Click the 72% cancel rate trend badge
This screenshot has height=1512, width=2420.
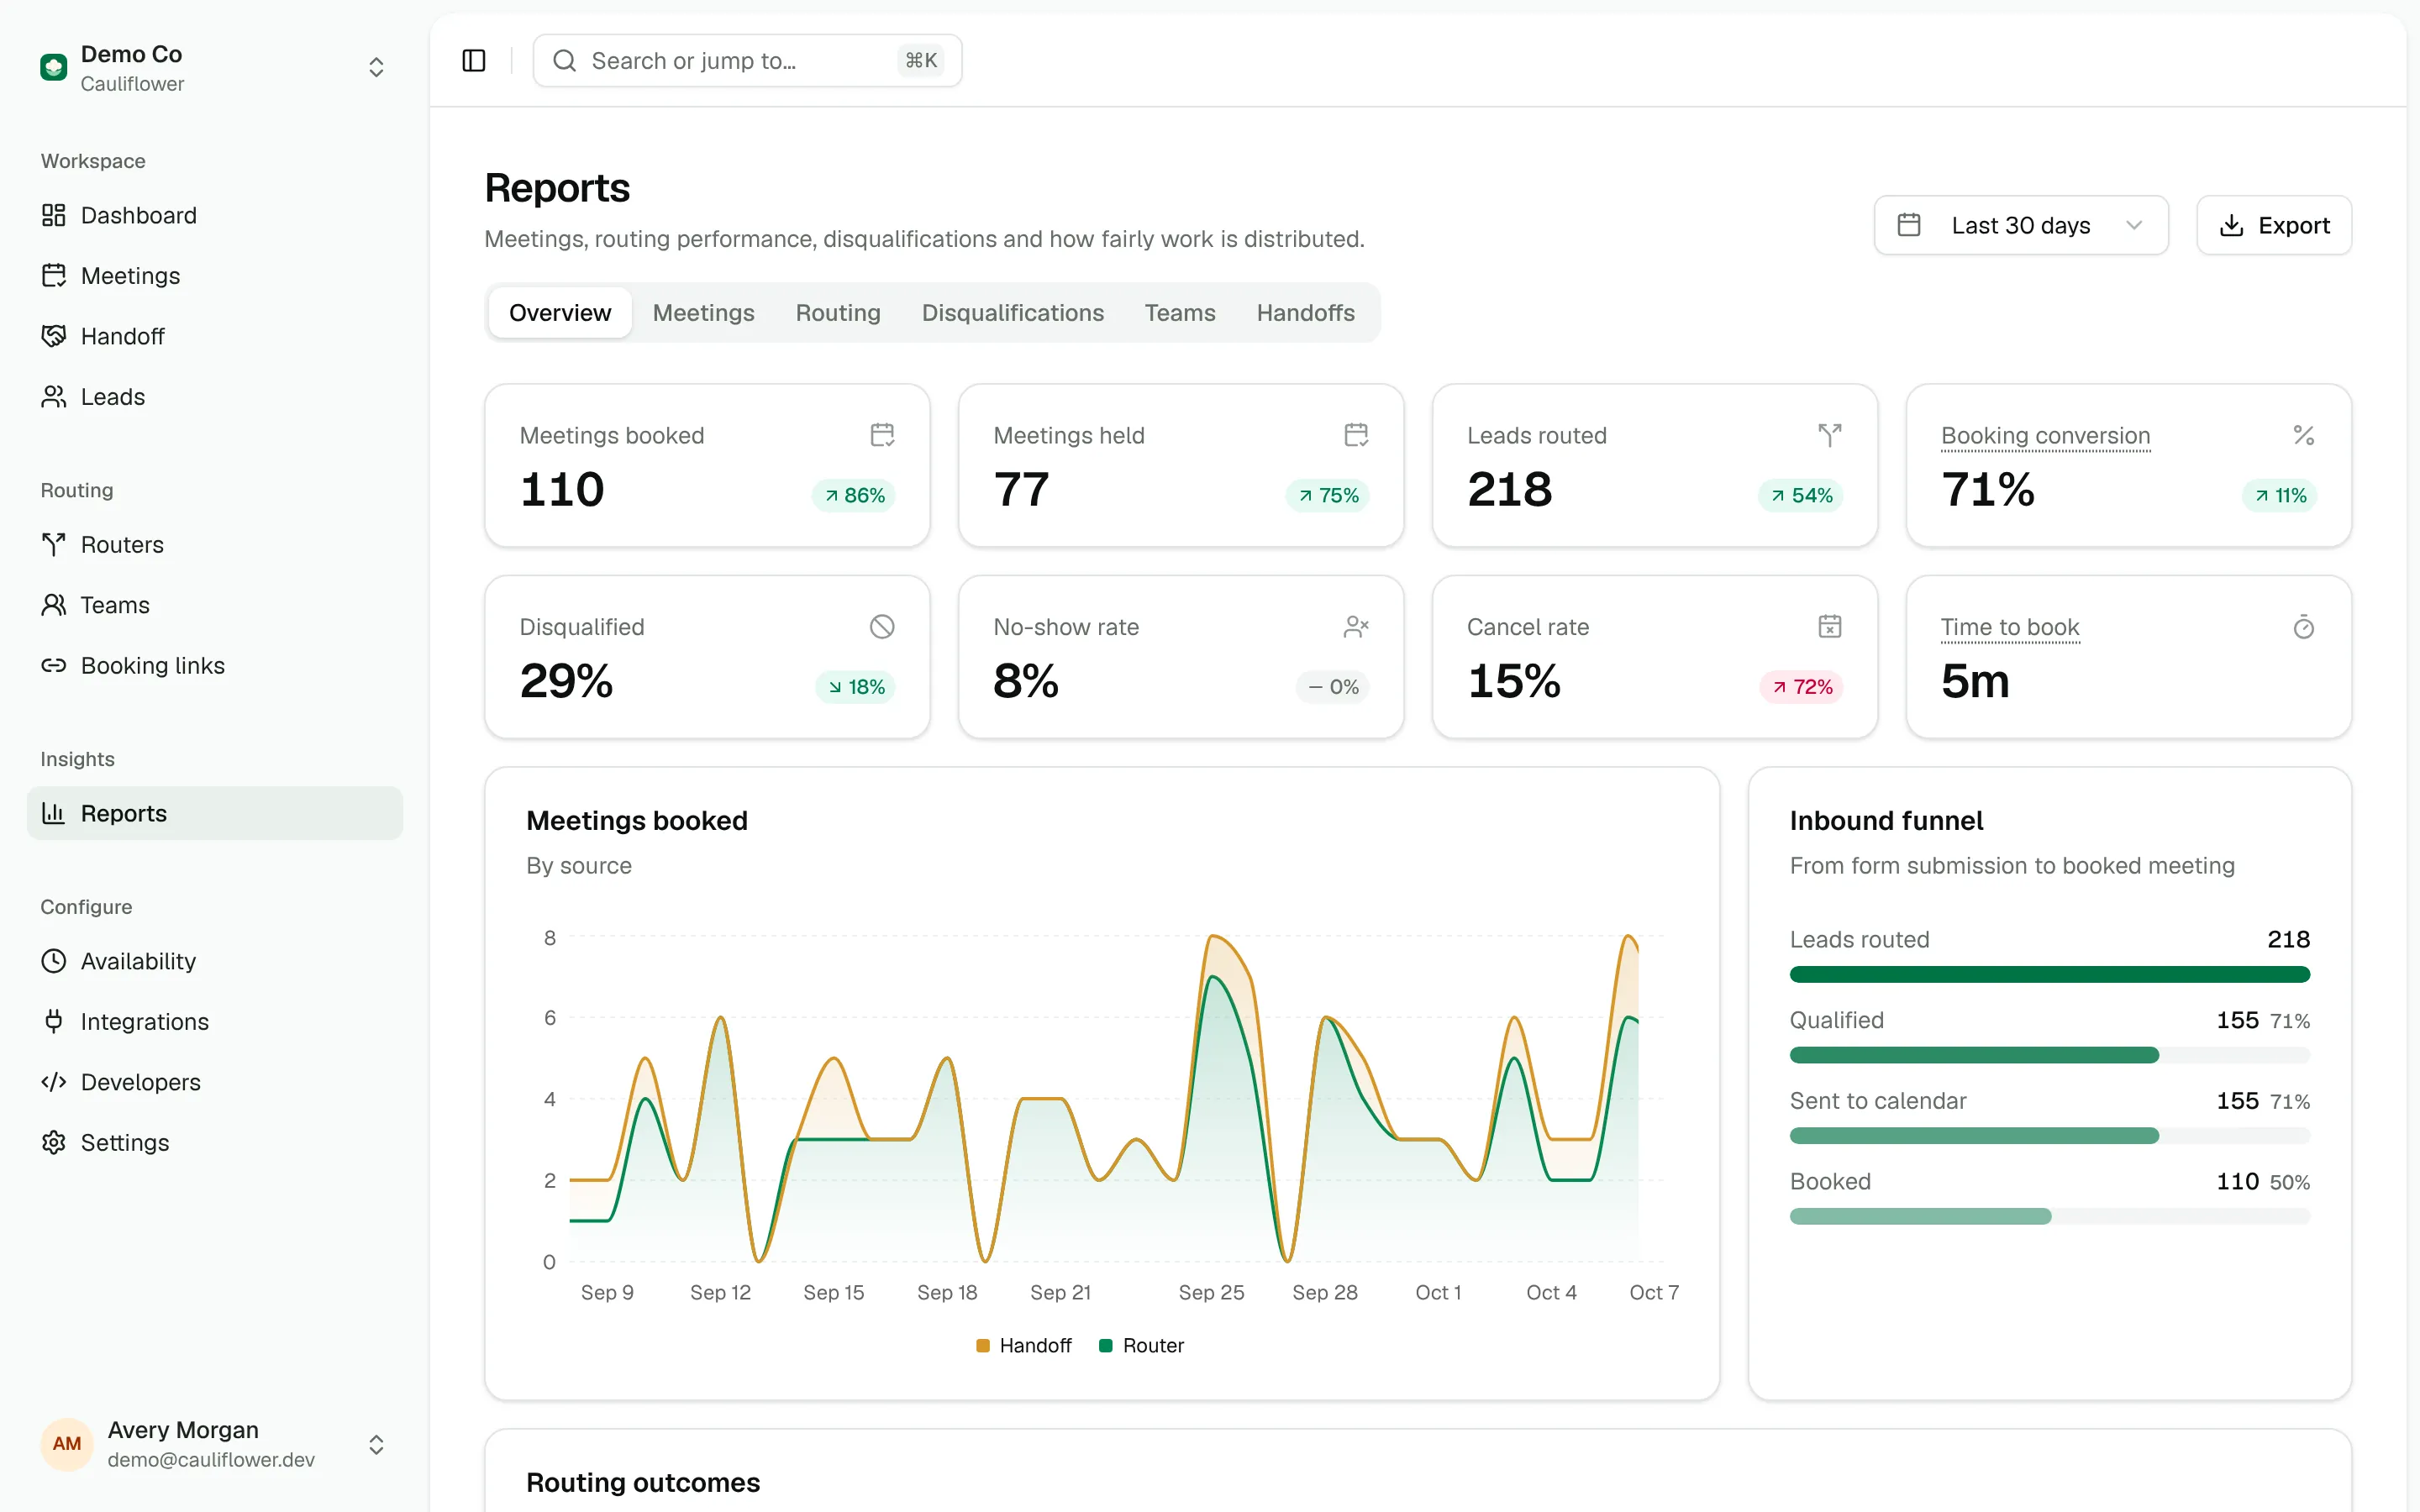(x=1802, y=687)
